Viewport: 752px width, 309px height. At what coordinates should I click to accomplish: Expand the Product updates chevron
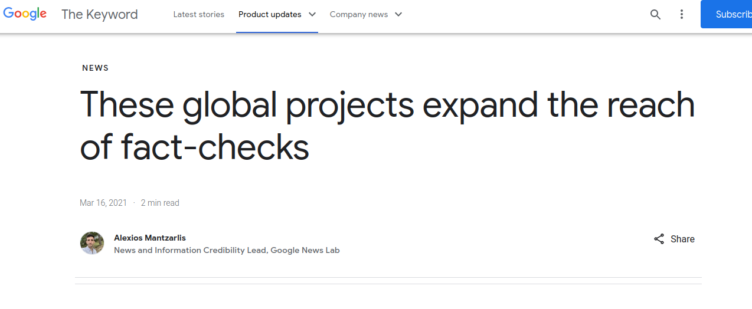coord(312,14)
